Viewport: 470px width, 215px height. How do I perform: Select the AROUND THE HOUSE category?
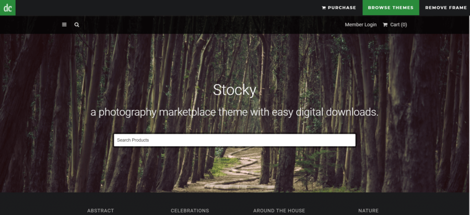click(x=279, y=210)
